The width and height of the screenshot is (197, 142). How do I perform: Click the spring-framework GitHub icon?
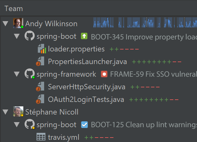30,74
